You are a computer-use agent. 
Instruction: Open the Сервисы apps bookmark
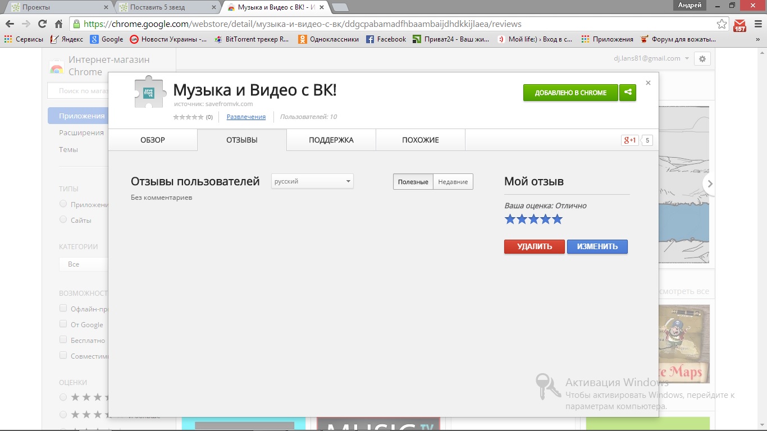[x=24, y=39]
